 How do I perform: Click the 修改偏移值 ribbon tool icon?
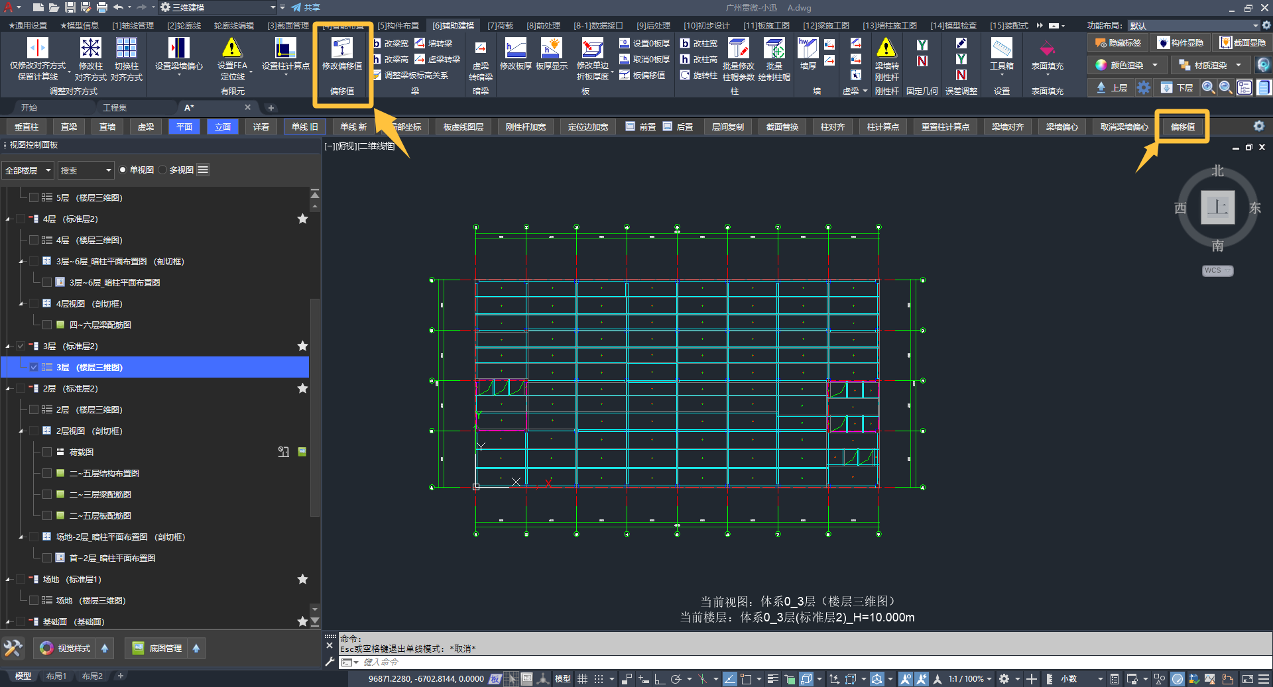[x=341, y=49]
